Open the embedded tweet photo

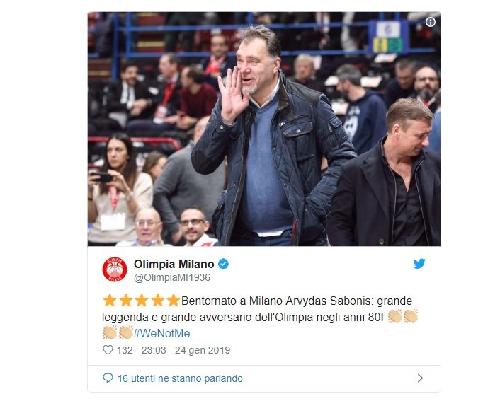click(264, 129)
